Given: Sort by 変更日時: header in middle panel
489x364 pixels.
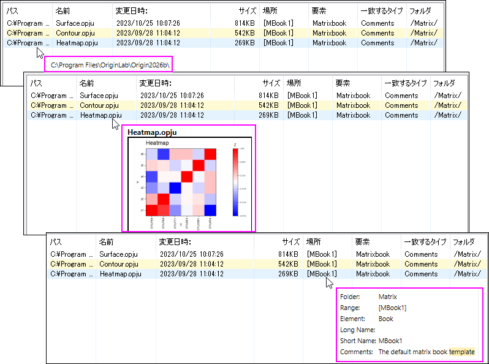Looking at the screenshot, I should pyautogui.click(x=155, y=83).
